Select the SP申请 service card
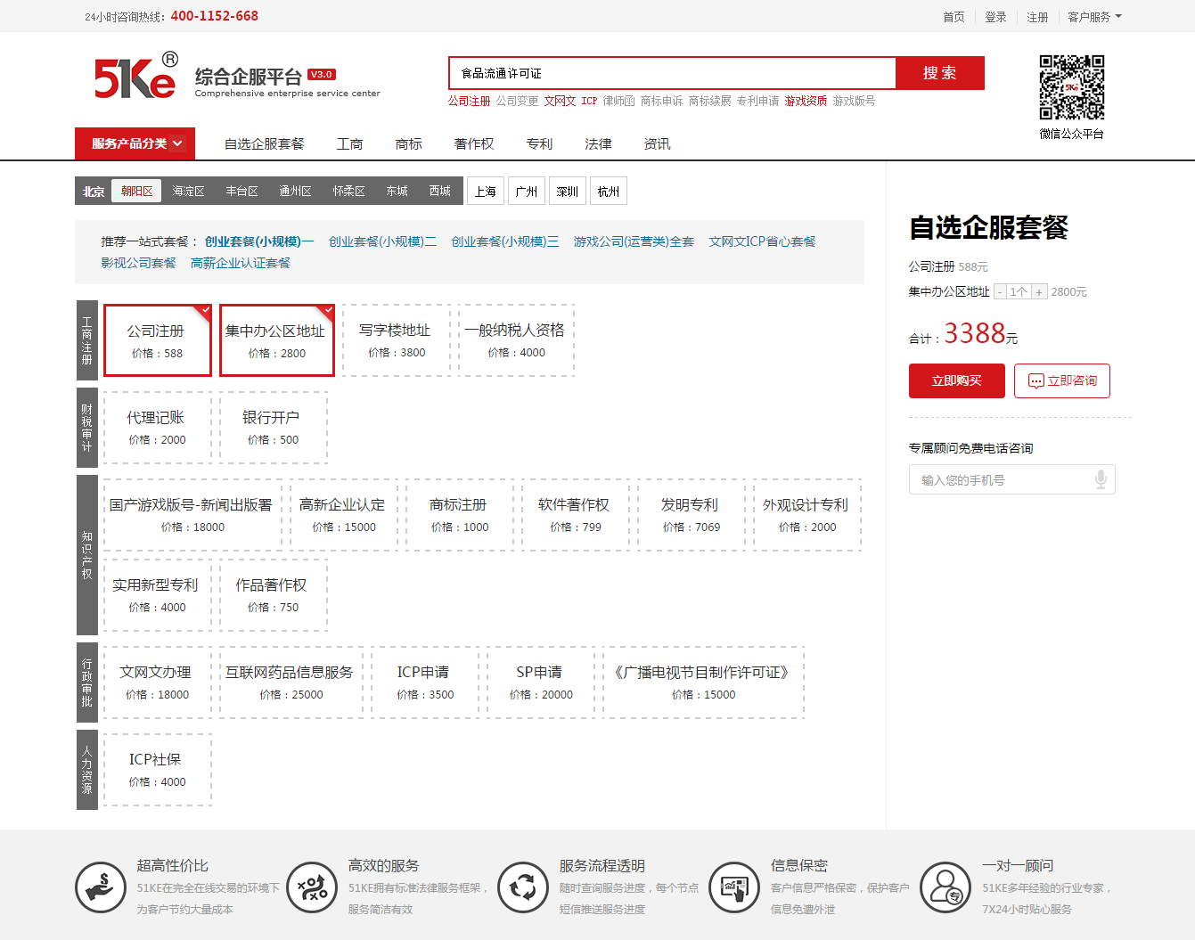Screen dimensions: 1195x940 pyautogui.click(x=541, y=683)
